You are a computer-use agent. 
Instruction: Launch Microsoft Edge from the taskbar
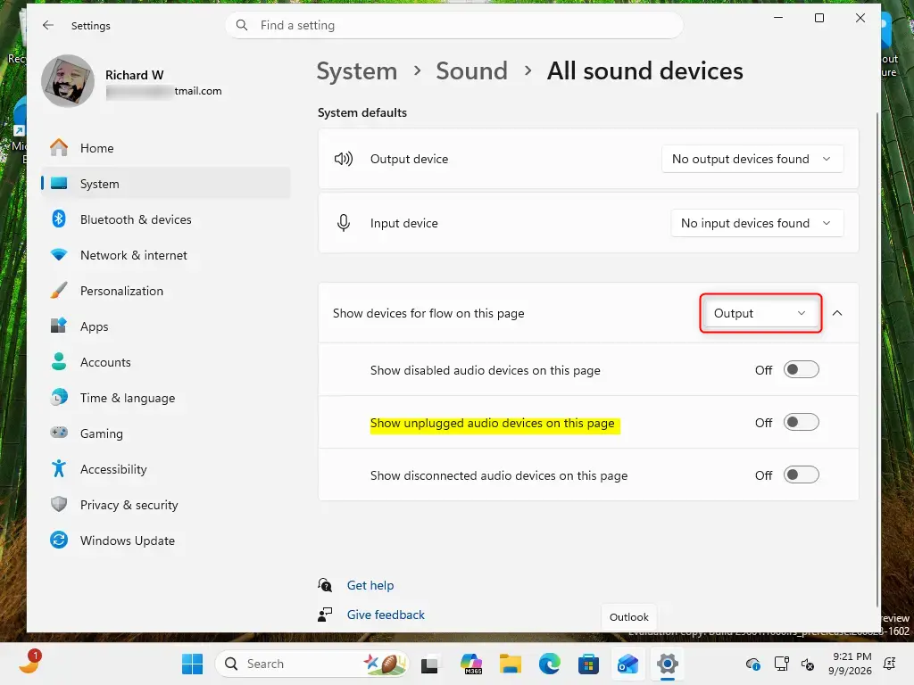(x=549, y=664)
